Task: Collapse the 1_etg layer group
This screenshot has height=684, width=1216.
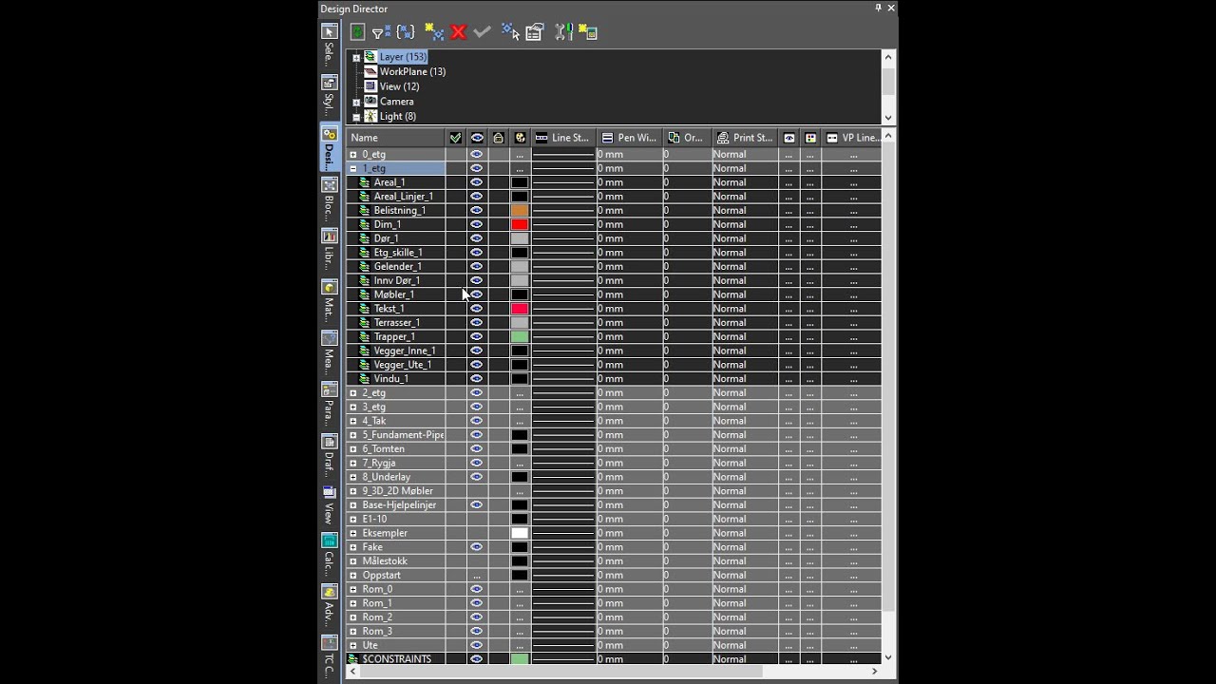Action: (x=353, y=168)
